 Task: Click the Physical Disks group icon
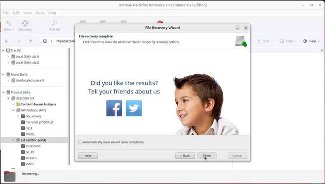(x=8, y=92)
